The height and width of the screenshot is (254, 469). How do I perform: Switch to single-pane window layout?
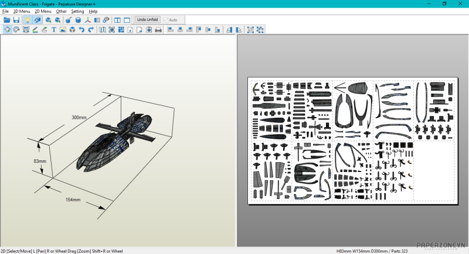tap(127, 20)
